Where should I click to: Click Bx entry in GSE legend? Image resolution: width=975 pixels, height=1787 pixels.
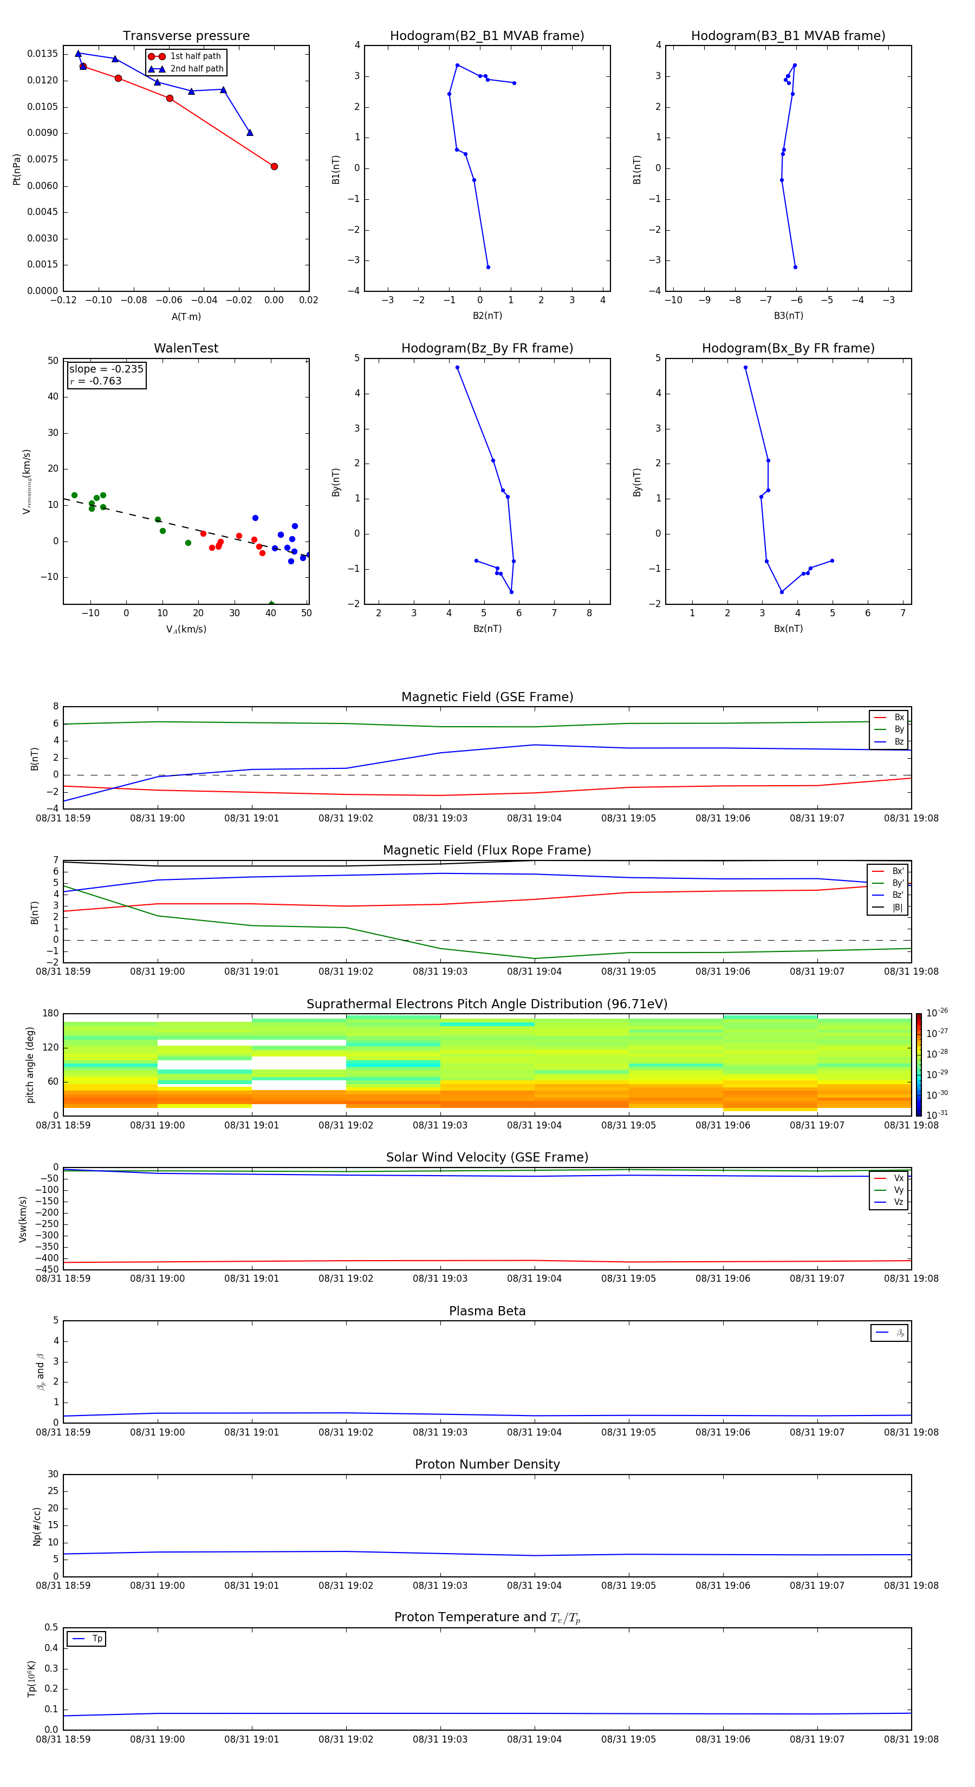pos(889,718)
